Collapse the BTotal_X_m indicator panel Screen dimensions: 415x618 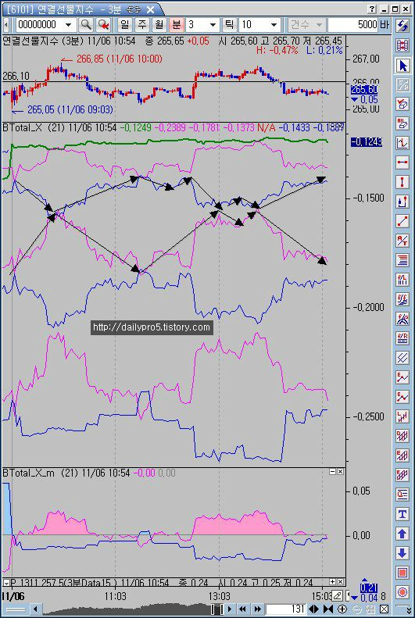[332, 472]
